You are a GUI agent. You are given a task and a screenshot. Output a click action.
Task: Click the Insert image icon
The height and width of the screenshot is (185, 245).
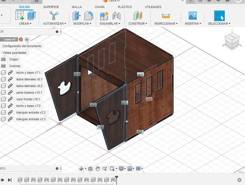click(193, 16)
